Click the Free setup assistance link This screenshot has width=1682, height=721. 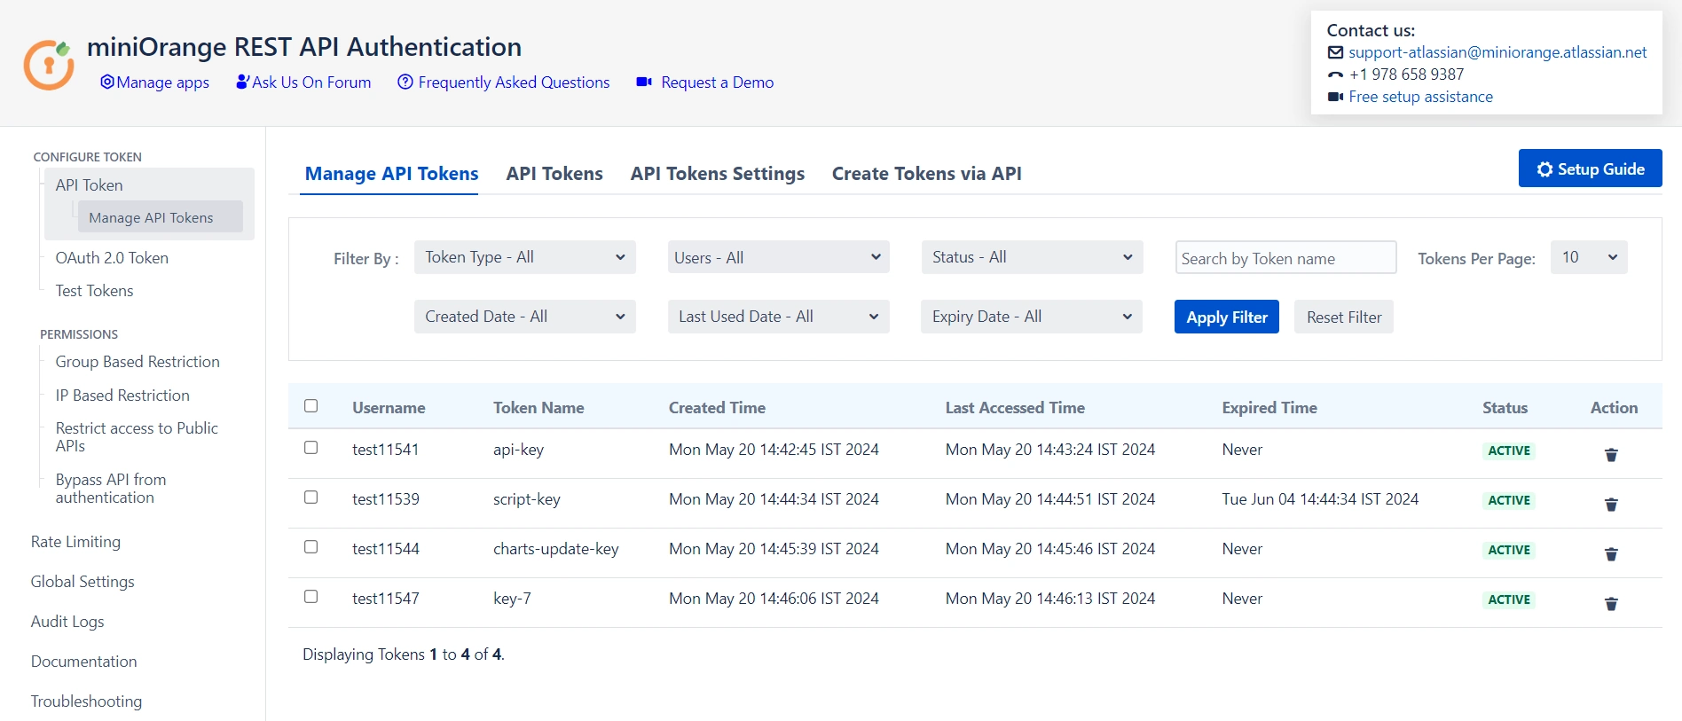(1420, 97)
